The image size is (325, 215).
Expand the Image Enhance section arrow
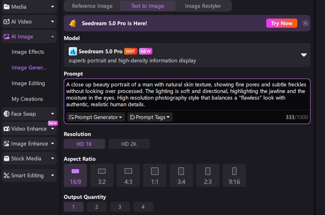pos(53,143)
